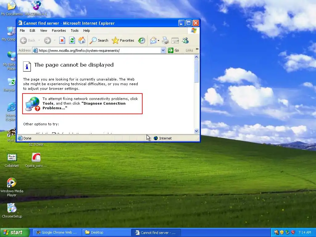Click the Windows flag logo in IE
Screen dimensions: 316x237
point(194,31)
